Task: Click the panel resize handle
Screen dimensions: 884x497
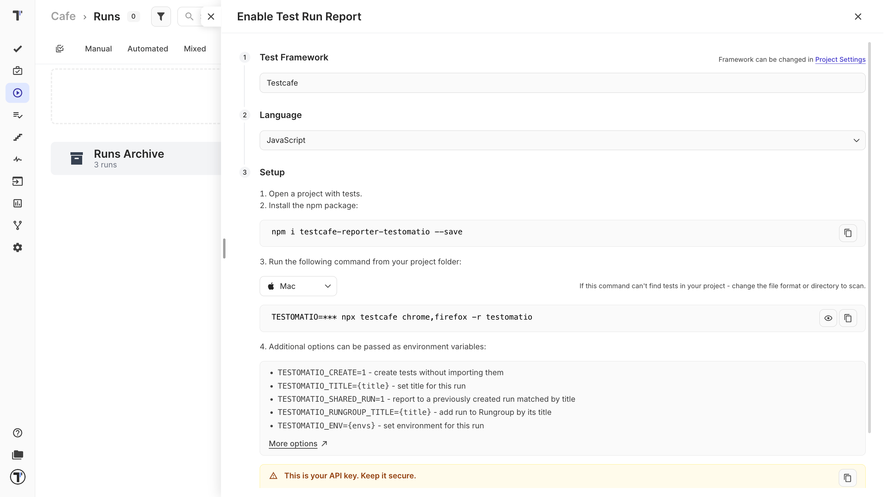Action: 224,248
